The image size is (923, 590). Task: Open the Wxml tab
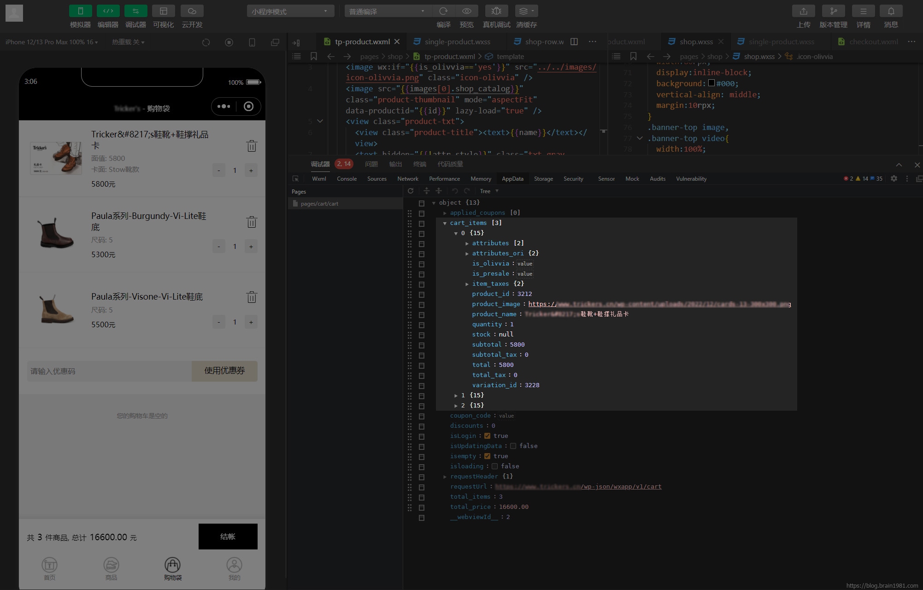pos(319,178)
